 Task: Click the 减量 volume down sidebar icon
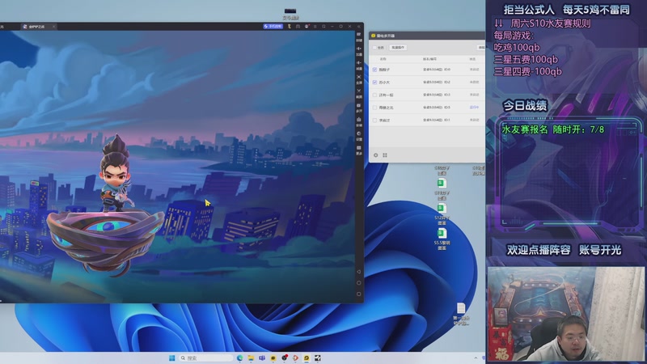(359, 65)
